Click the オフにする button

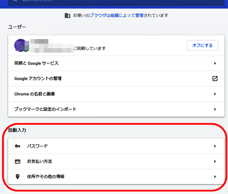[202, 45]
